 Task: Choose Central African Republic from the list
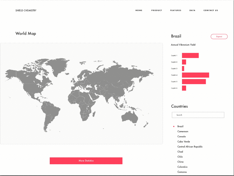point(190,147)
